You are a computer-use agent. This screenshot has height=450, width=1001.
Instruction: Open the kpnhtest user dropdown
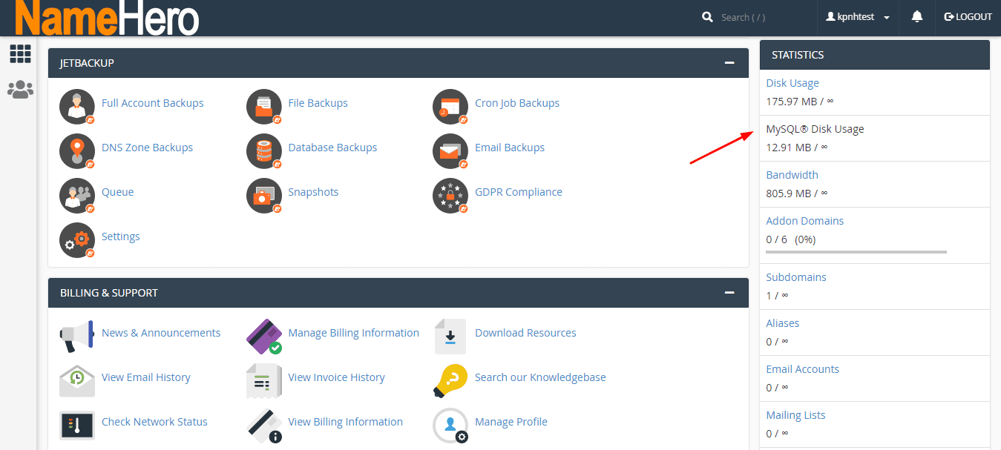858,17
